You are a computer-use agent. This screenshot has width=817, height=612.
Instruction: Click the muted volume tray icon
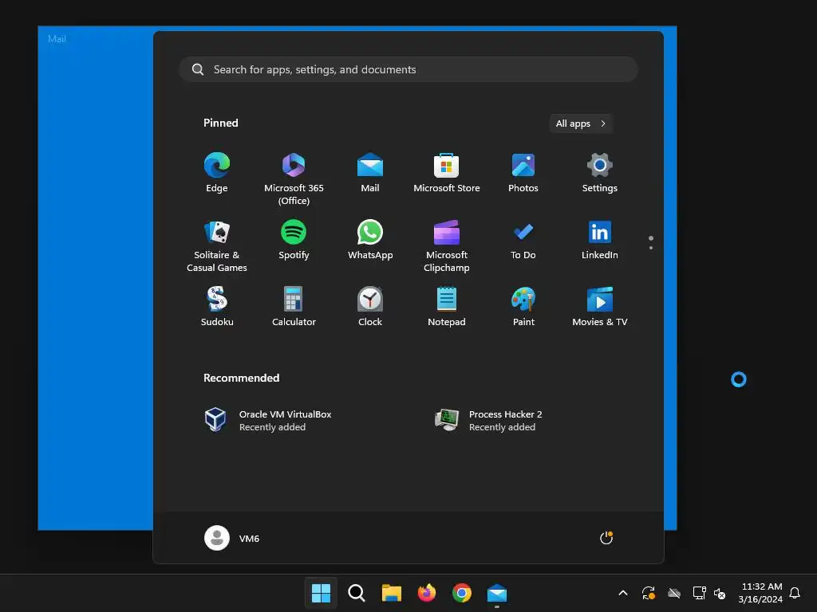pyautogui.click(x=720, y=593)
